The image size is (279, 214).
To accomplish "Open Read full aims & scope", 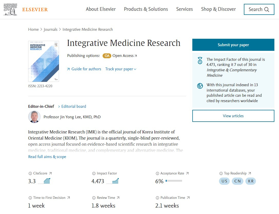I will [47, 157].
